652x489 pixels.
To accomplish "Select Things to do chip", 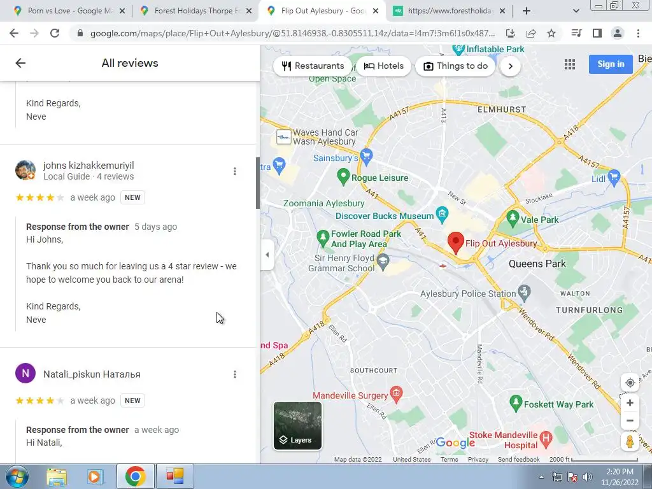I will click(x=455, y=66).
